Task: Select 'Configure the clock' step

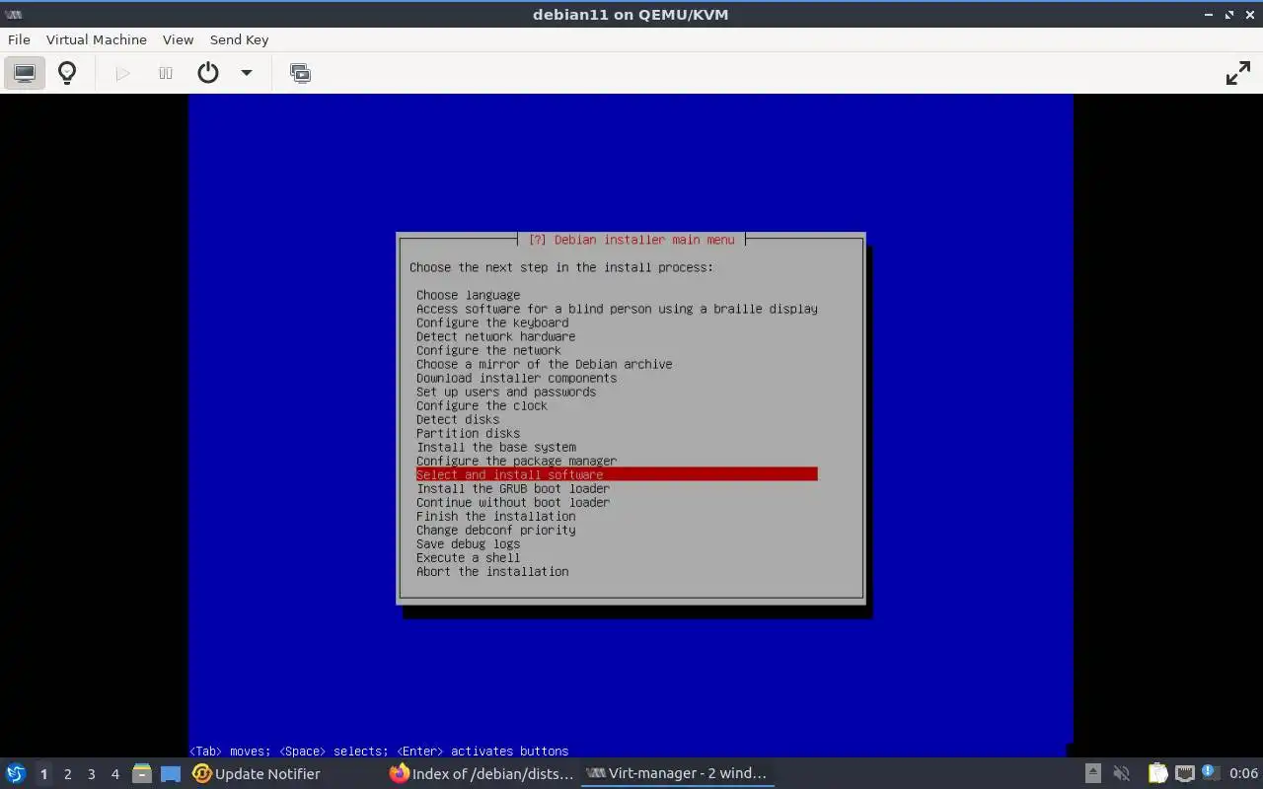Action: click(x=482, y=405)
